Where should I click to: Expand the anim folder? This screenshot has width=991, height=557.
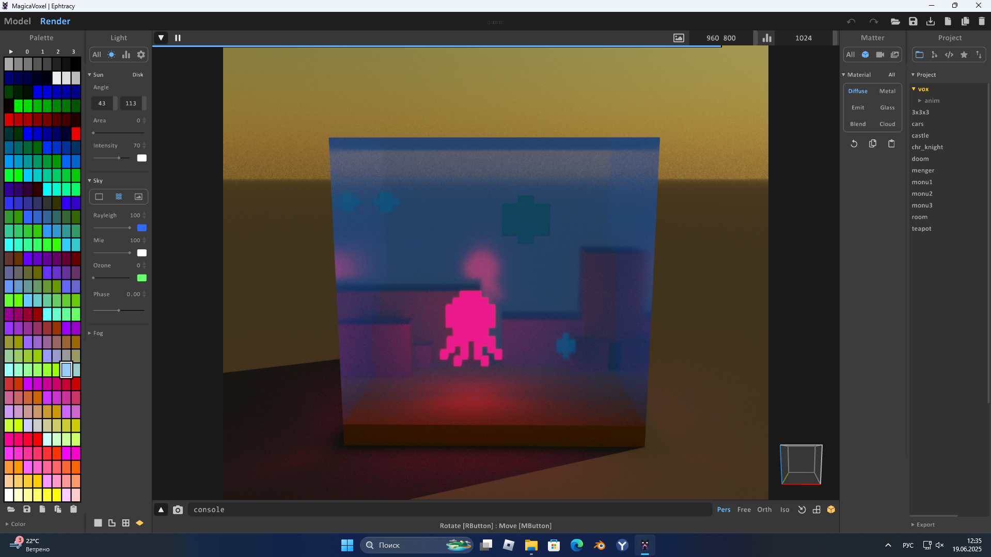[920, 101]
